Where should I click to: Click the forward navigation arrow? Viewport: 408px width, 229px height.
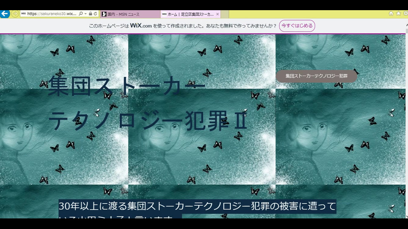point(15,14)
